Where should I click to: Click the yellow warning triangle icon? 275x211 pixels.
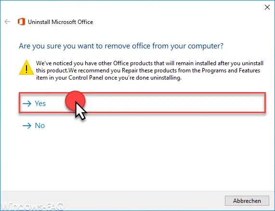tap(26, 68)
